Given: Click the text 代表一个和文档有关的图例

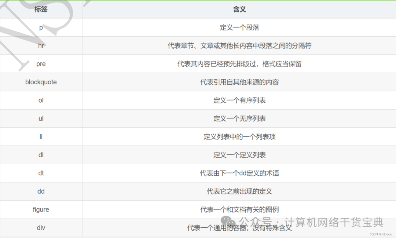Looking at the screenshot, I should tap(239, 209).
